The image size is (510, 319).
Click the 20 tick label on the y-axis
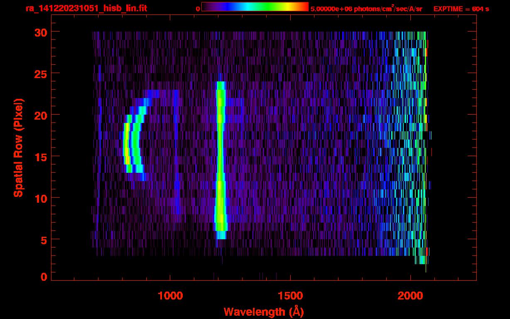click(x=40, y=115)
